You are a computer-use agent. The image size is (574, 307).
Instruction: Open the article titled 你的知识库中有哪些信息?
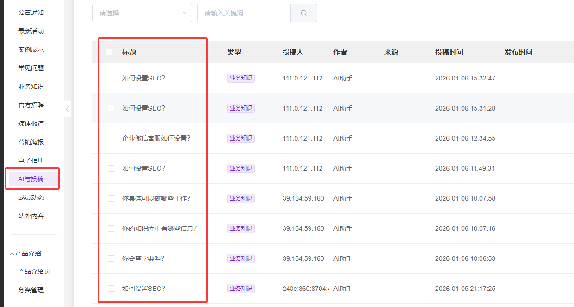(x=159, y=228)
